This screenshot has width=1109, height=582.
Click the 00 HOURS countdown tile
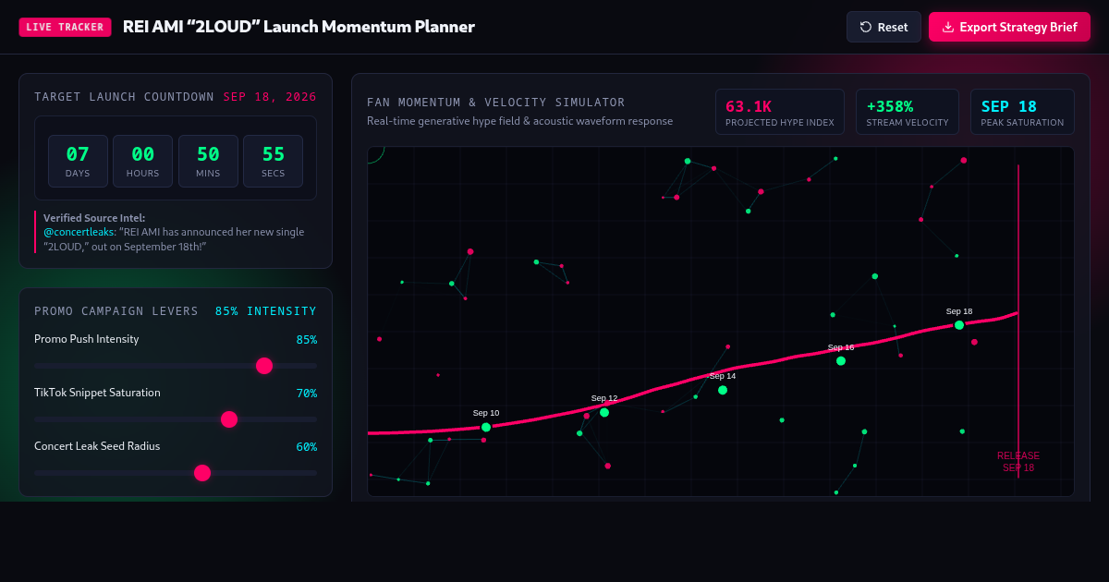pos(143,161)
